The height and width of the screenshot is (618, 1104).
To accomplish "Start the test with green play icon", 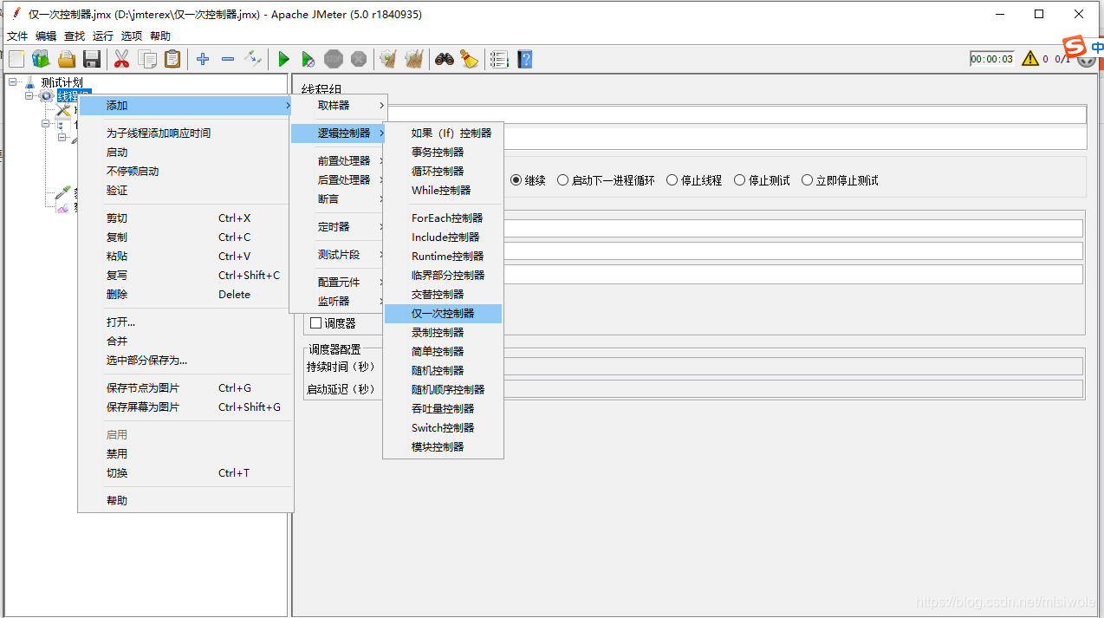I will (x=283, y=59).
